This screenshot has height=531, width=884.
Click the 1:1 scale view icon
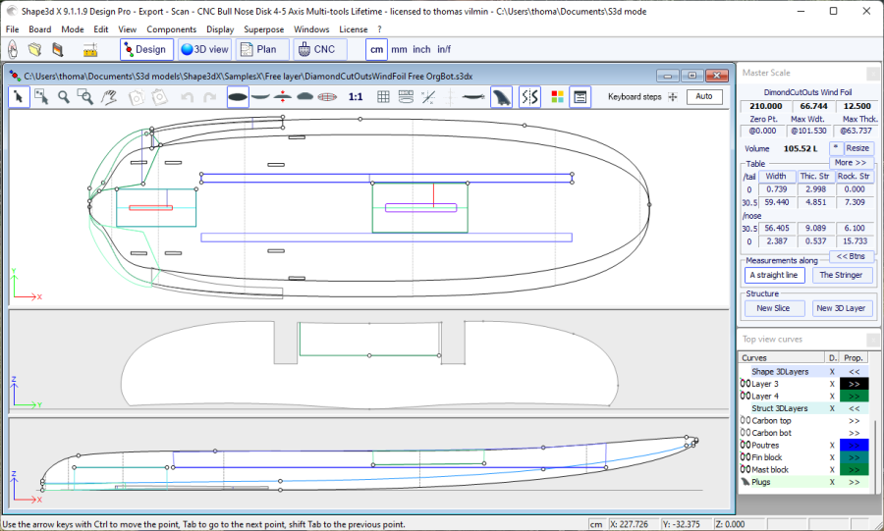click(356, 96)
